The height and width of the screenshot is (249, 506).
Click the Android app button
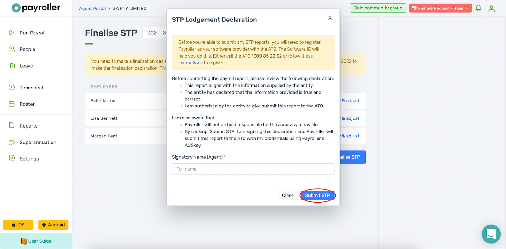(53, 225)
